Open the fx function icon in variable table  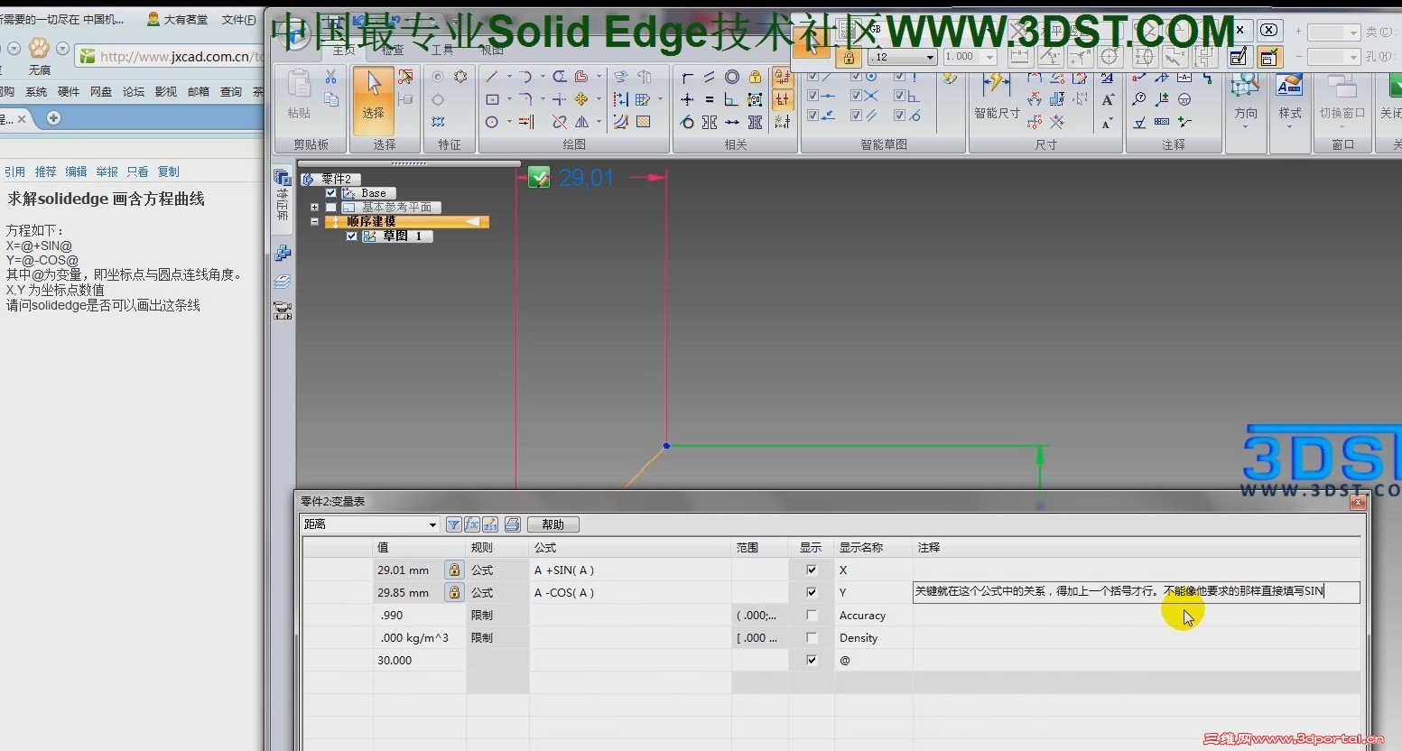472,524
